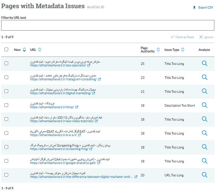This screenshot has height=193, width=218.
Task: Toggle the select-all checkbox in table header
Action: pos(6,50)
